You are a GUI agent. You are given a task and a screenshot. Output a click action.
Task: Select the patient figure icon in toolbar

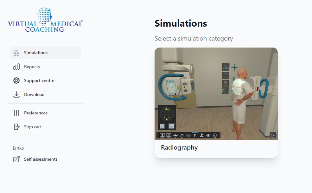click(x=202, y=135)
